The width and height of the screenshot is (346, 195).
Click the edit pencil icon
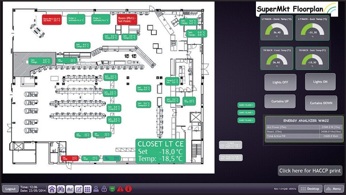[x=78, y=189]
